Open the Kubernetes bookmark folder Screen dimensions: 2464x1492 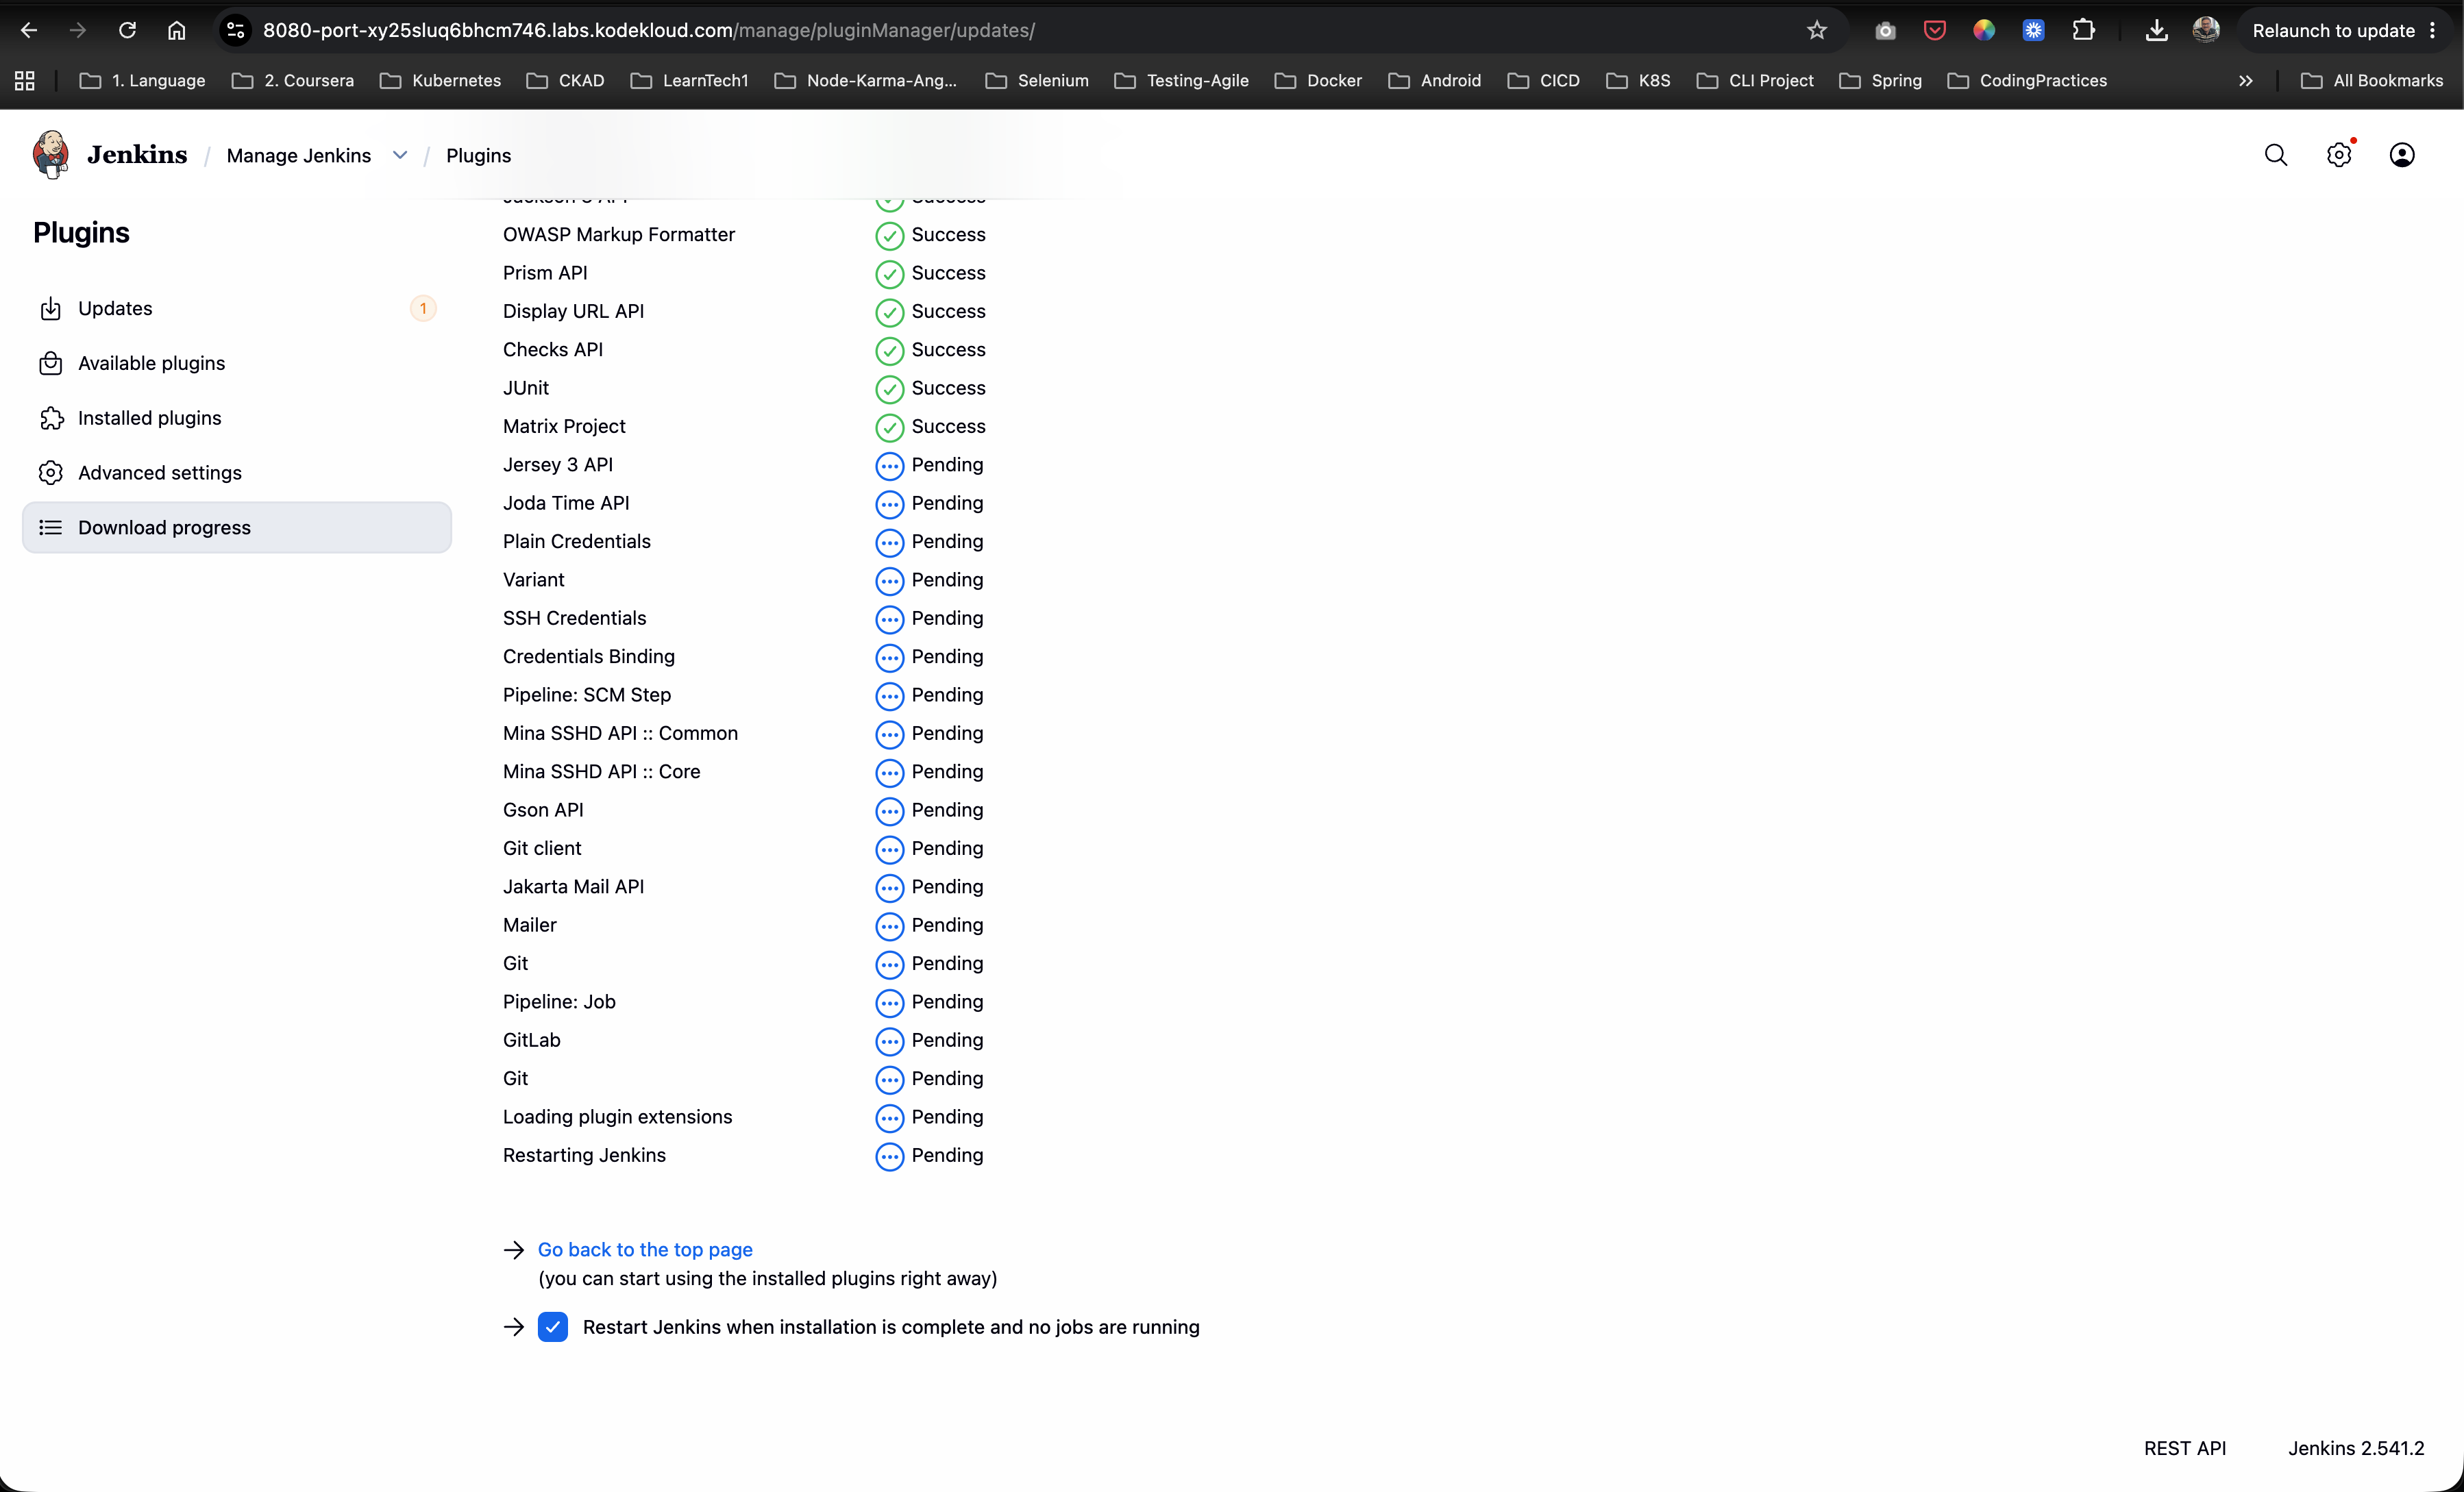(441, 80)
